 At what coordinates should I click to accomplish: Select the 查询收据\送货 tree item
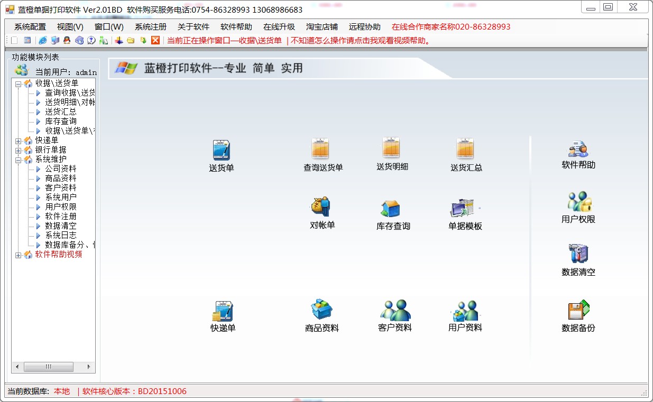click(x=70, y=92)
